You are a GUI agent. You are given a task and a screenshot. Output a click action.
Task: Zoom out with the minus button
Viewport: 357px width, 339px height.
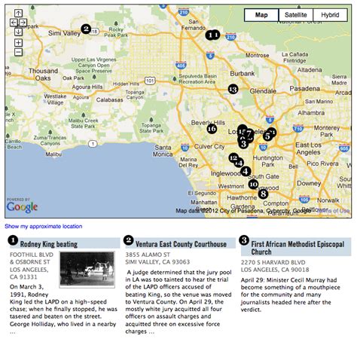tap(18, 52)
